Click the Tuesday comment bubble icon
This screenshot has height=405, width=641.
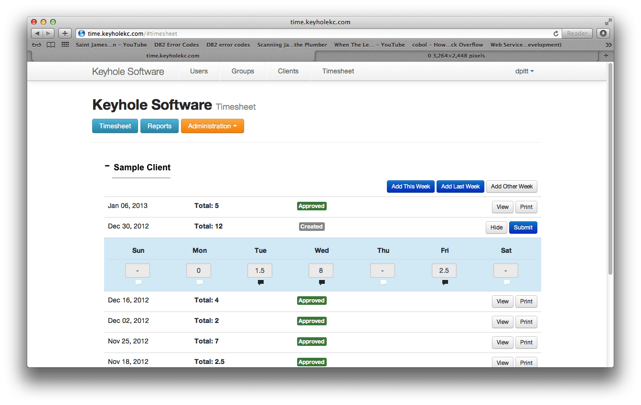260,282
